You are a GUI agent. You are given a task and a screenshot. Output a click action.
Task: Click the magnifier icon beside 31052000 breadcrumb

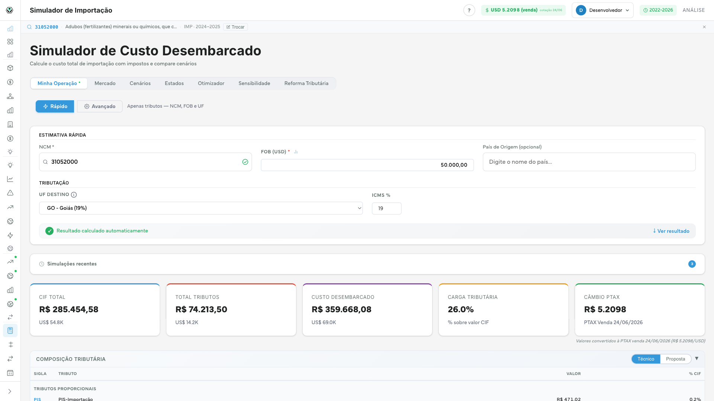[x=29, y=27]
